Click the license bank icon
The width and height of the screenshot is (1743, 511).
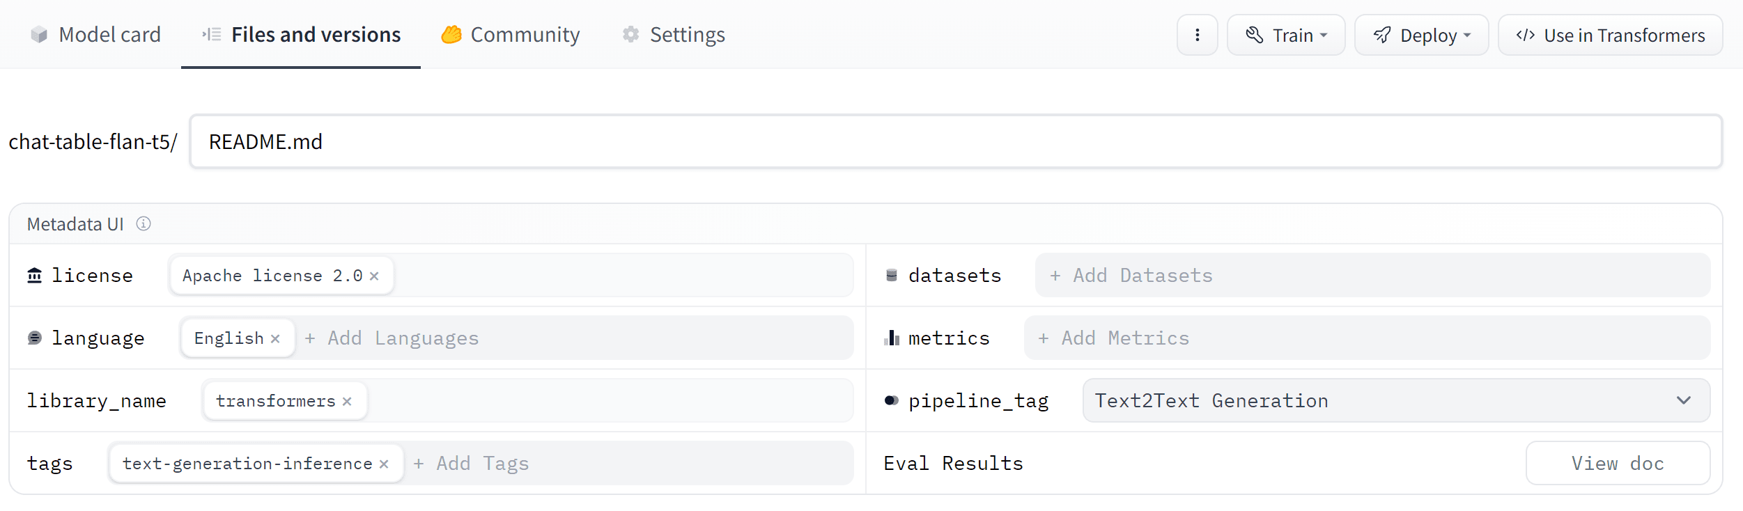point(34,275)
